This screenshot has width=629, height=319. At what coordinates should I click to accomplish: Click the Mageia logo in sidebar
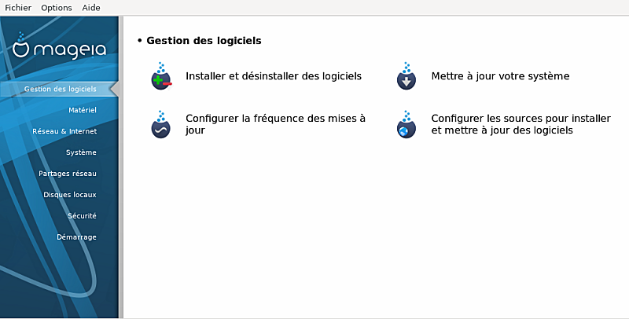coord(60,48)
